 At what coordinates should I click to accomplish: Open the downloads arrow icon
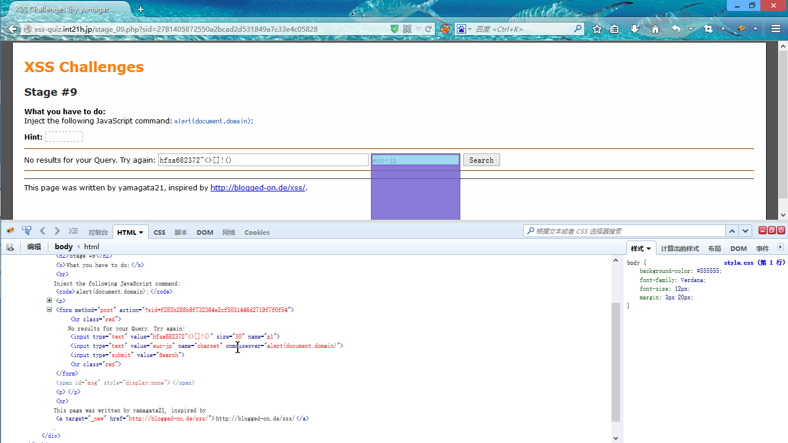click(635, 29)
